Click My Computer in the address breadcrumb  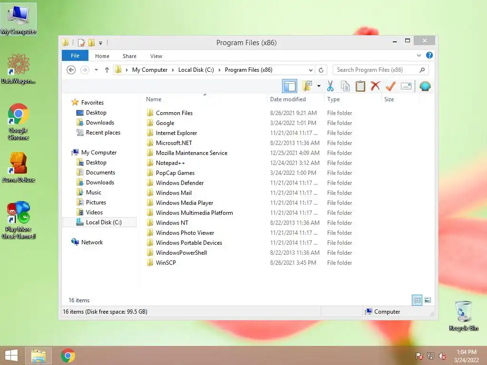coord(150,70)
